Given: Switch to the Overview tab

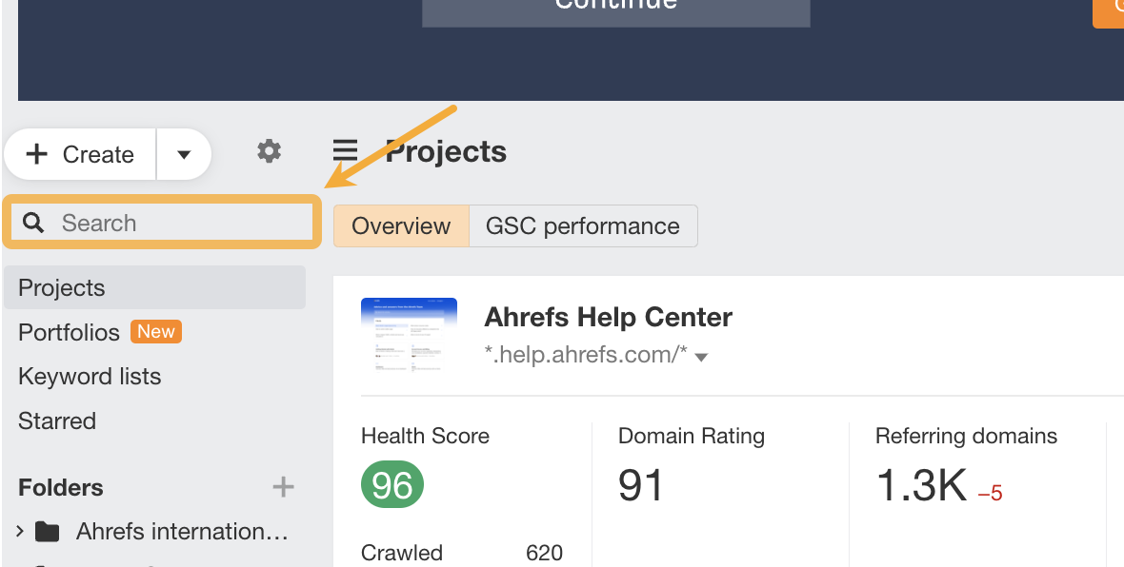Looking at the screenshot, I should (x=401, y=226).
